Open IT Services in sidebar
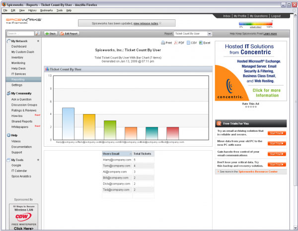This screenshot has height=231, width=298. pyautogui.click(x=18, y=74)
